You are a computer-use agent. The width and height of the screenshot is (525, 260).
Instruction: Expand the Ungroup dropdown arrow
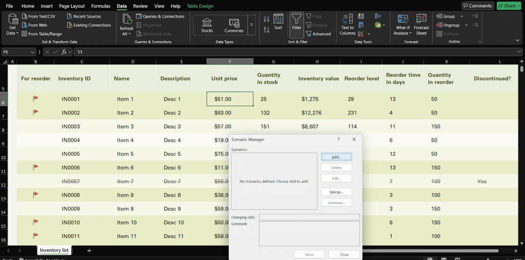[x=467, y=25]
